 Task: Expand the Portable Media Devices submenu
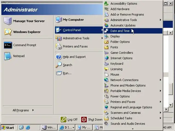(x=161, y=91)
